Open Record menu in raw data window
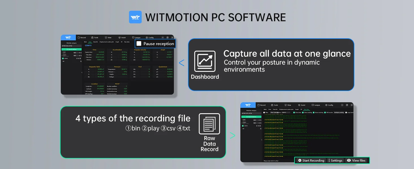414x169 pixels. click(x=261, y=105)
